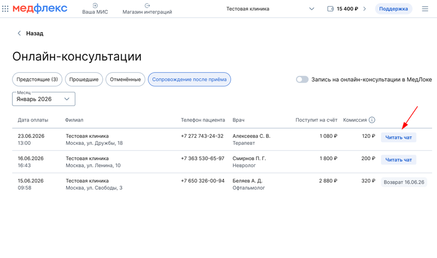Click the Поддержка button
This screenshot has width=437, height=258.
click(x=393, y=9)
